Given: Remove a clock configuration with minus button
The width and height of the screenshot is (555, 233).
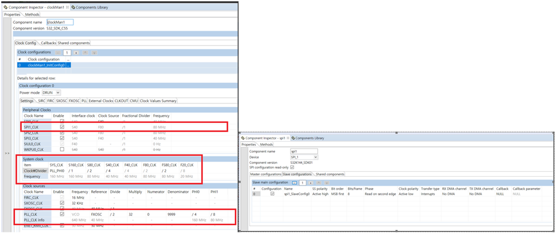Looking at the screenshot, I should tap(58, 52).
